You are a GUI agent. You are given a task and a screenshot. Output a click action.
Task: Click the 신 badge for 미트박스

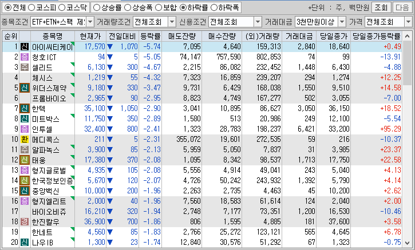point(25,119)
